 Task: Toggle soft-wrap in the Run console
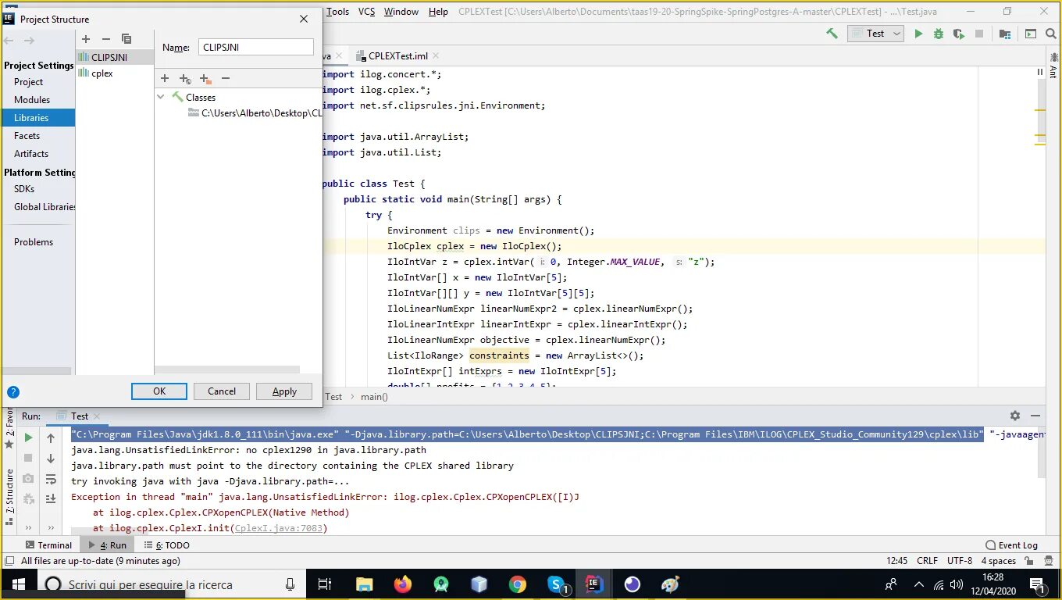[x=51, y=479]
